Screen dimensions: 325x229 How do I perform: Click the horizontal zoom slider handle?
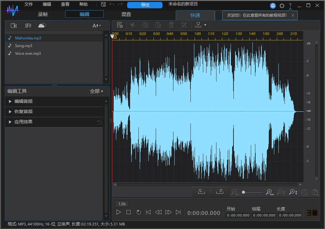(243, 192)
